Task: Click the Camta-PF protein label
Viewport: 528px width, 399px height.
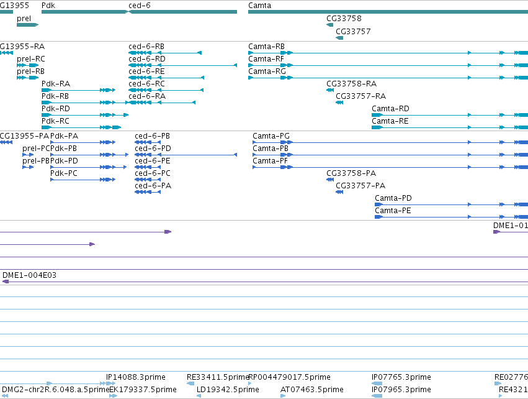Action: point(271,161)
